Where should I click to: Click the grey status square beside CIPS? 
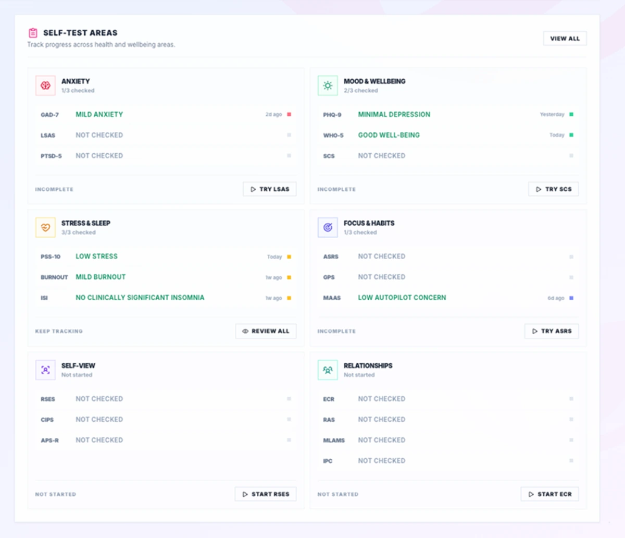tap(289, 419)
